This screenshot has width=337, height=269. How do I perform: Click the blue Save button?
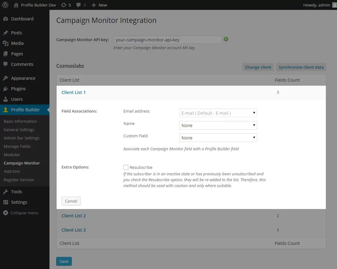[x=64, y=262]
